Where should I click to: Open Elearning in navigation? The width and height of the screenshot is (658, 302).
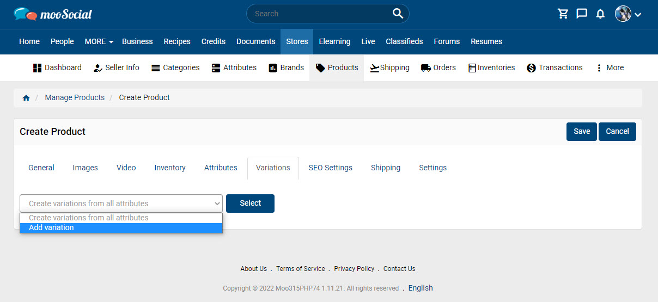[334, 41]
